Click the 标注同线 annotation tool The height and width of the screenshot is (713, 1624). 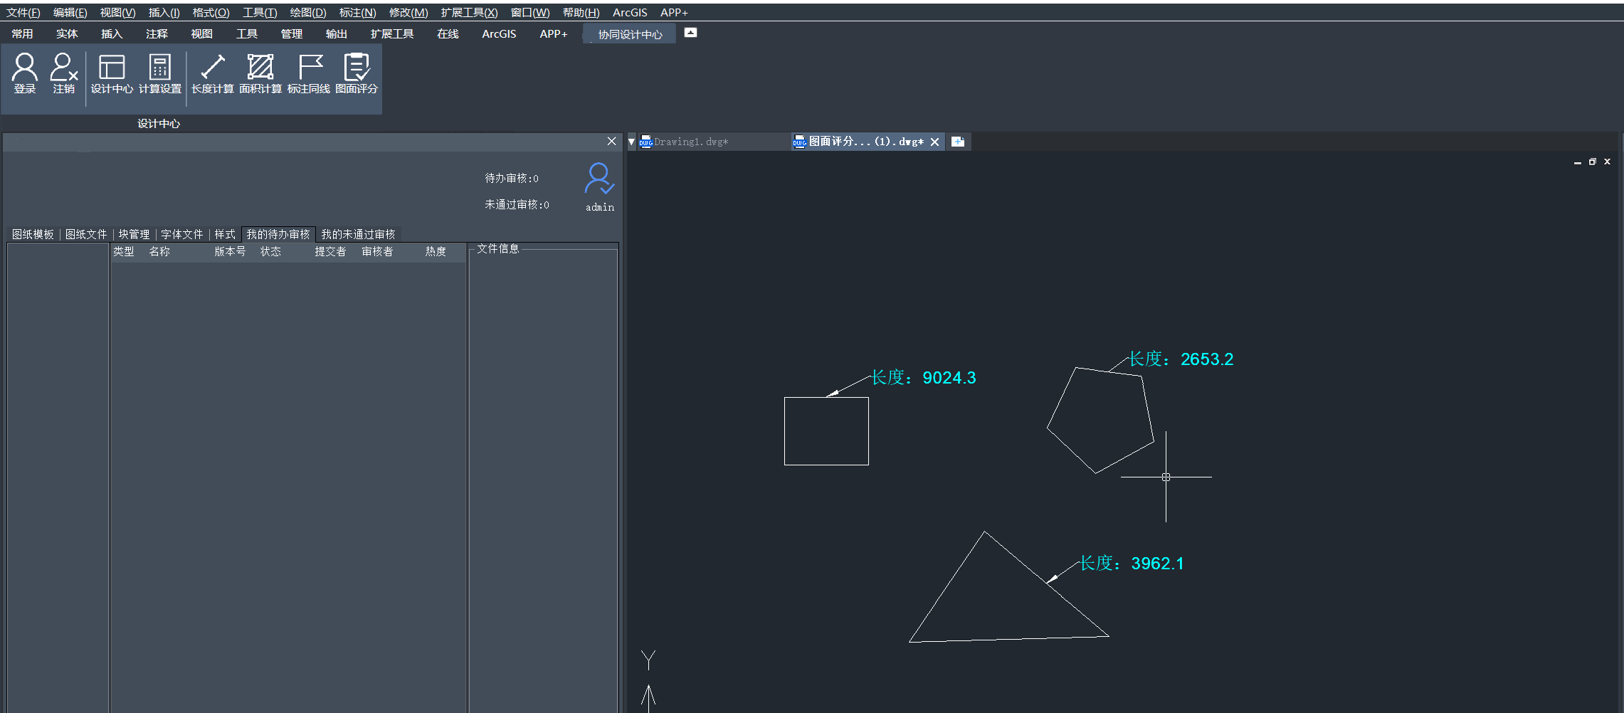coord(309,73)
